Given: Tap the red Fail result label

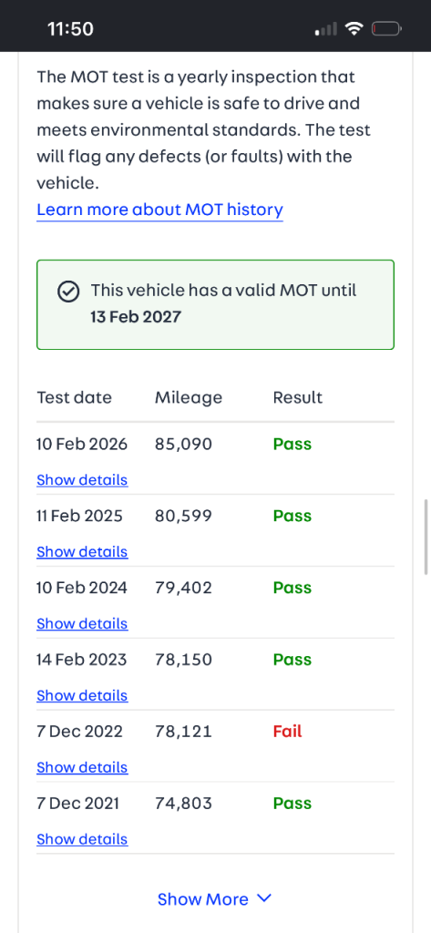Looking at the screenshot, I should click(288, 732).
